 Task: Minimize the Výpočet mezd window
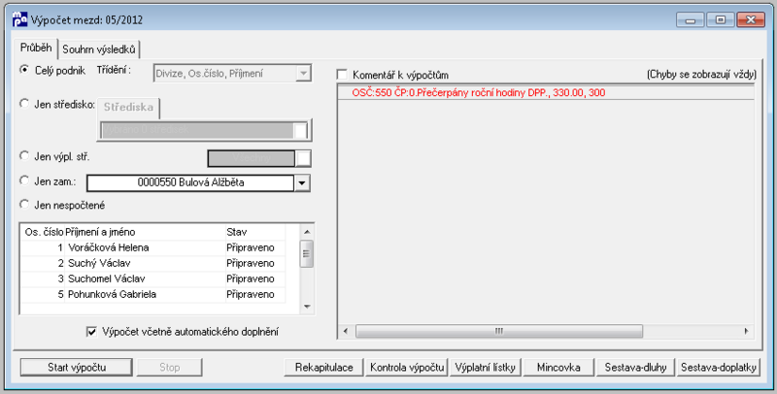(691, 19)
